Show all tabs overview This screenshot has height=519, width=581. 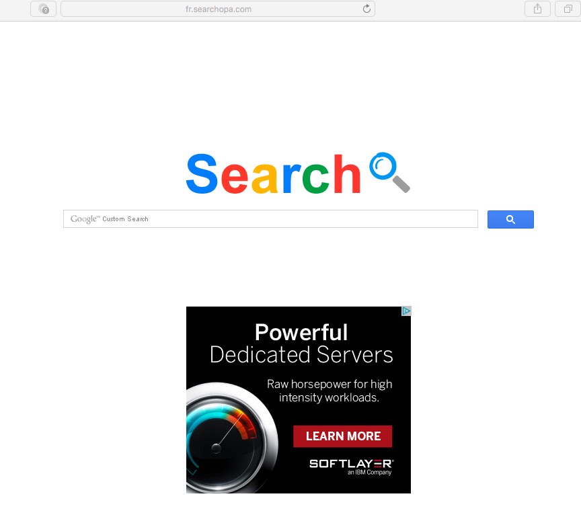pyautogui.click(x=568, y=9)
